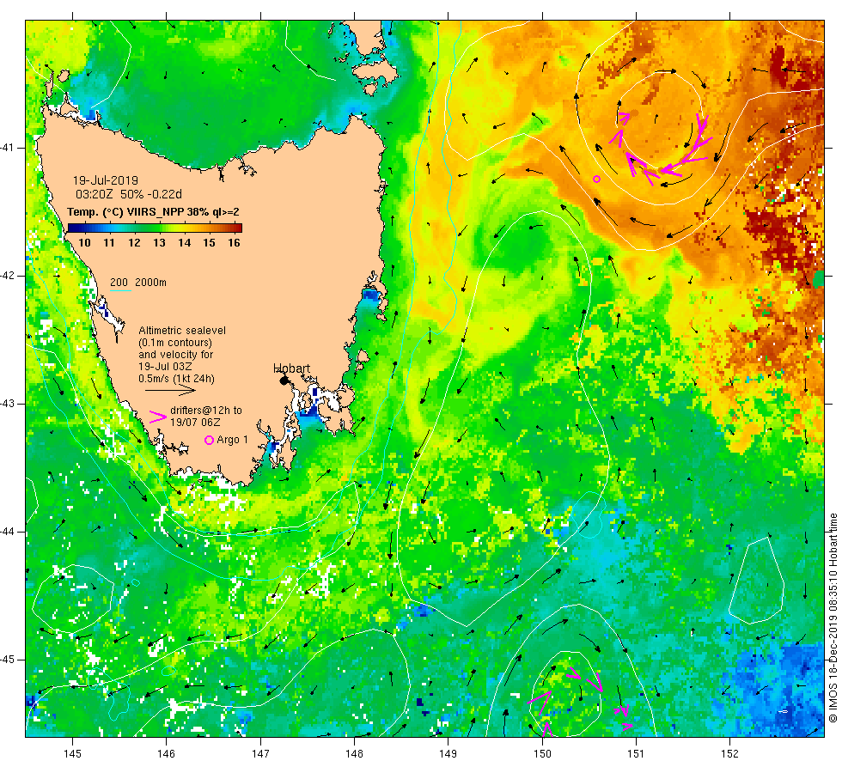The height and width of the screenshot is (773, 842).
Task: Click the 'Hobart' city label
Action: click(x=291, y=368)
